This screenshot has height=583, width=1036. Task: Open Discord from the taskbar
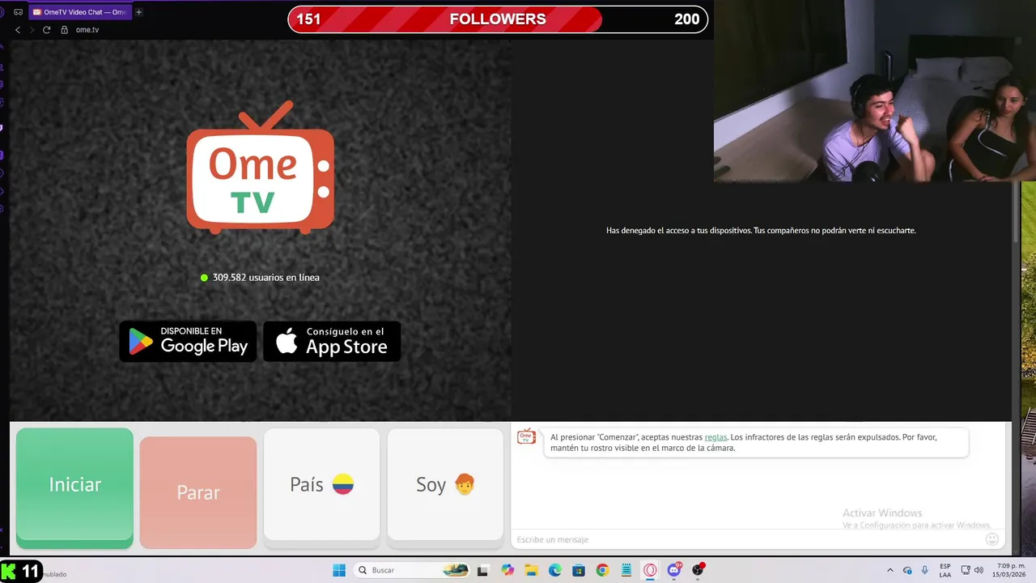tap(673, 570)
